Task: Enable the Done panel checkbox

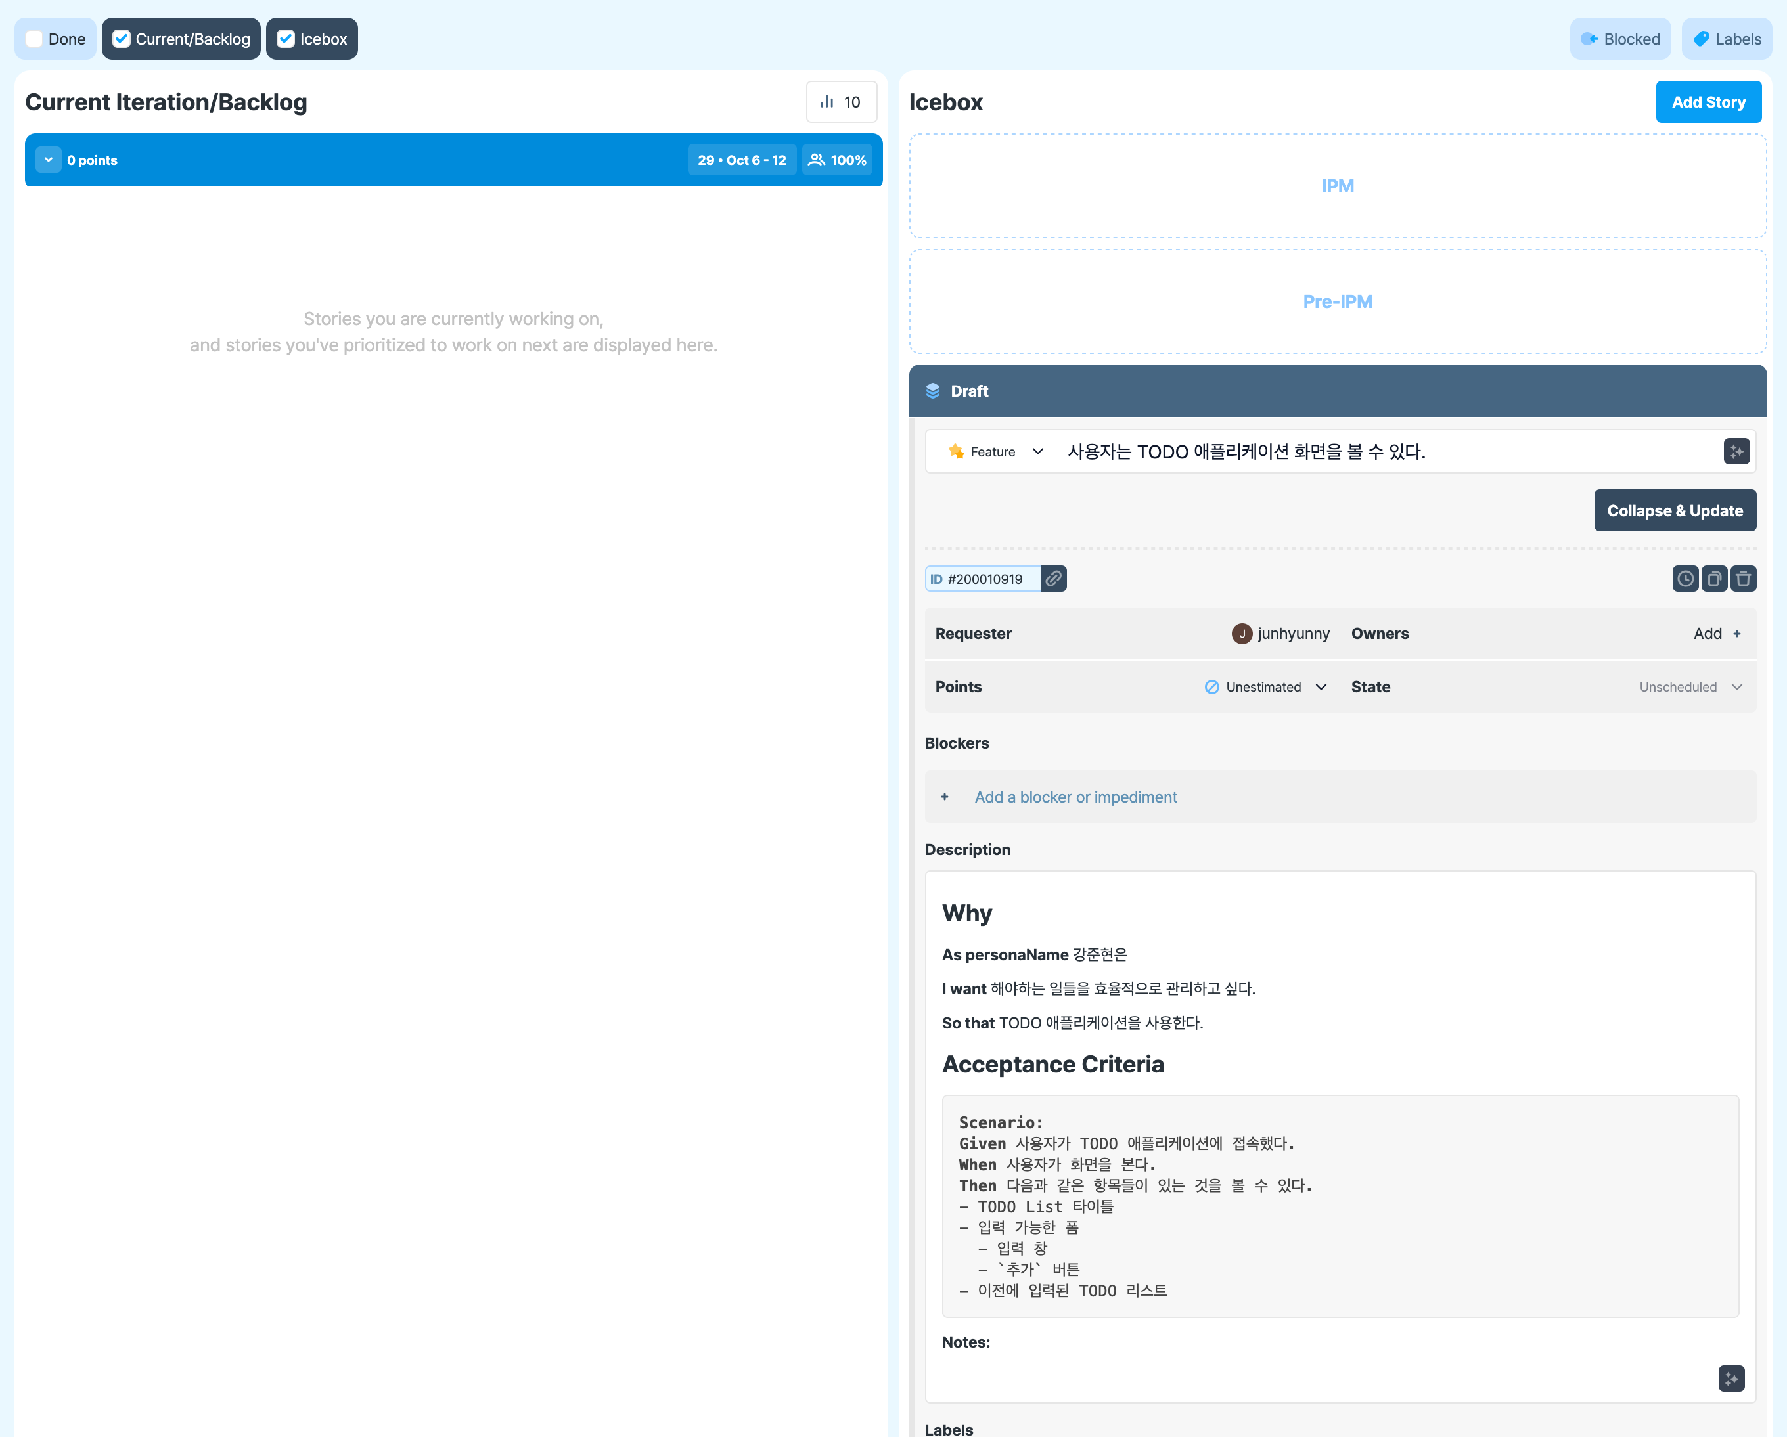Action: [x=34, y=39]
